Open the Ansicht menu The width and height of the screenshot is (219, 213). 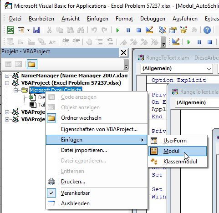(71, 19)
